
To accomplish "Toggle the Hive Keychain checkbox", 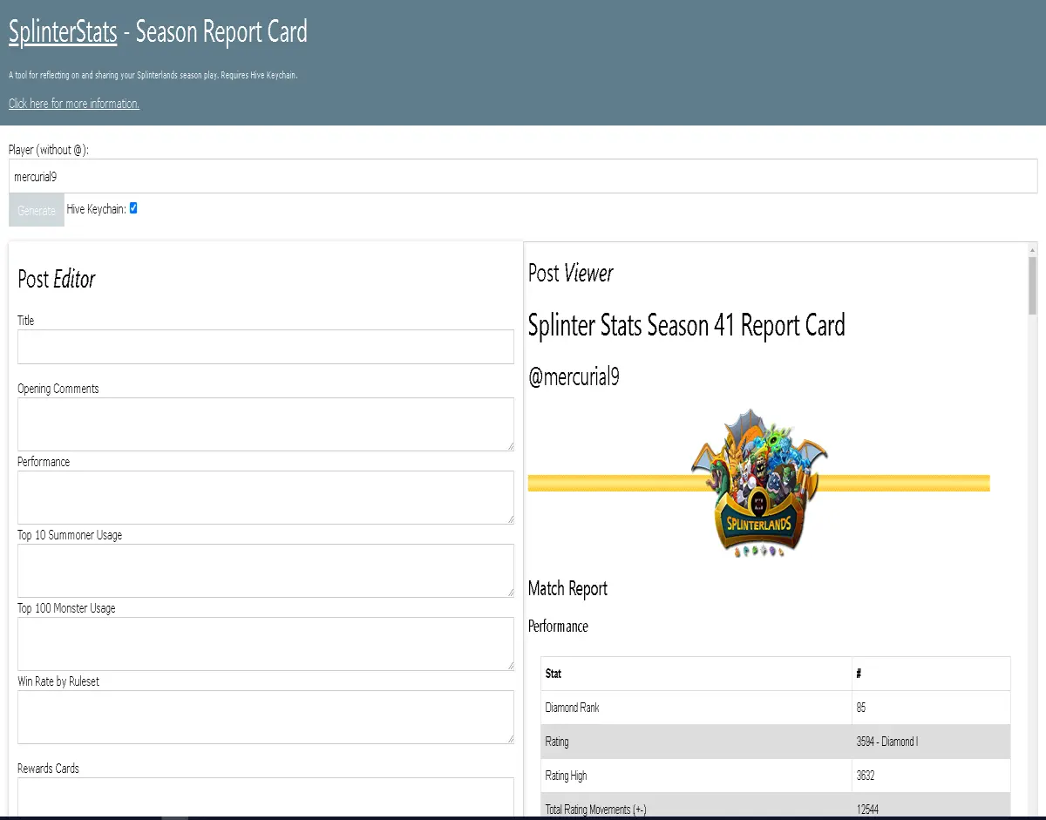I will coord(133,208).
